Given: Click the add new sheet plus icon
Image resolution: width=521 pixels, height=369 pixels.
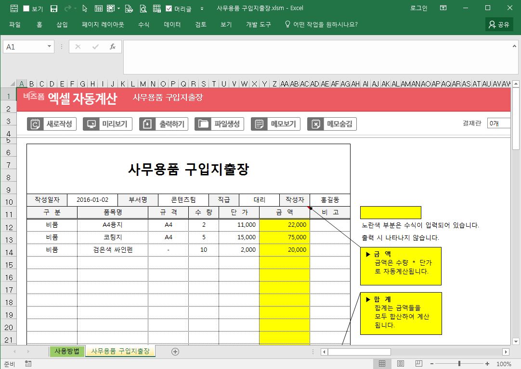Looking at the screenshot, I should click(175, 352).
